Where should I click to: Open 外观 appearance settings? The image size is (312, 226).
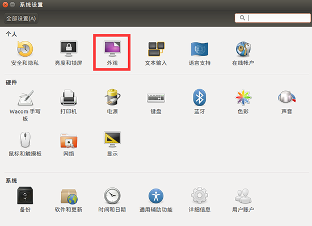coord(112,53)
